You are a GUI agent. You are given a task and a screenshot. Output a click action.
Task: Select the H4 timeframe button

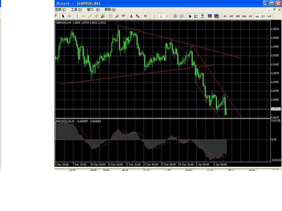[257, 16]
